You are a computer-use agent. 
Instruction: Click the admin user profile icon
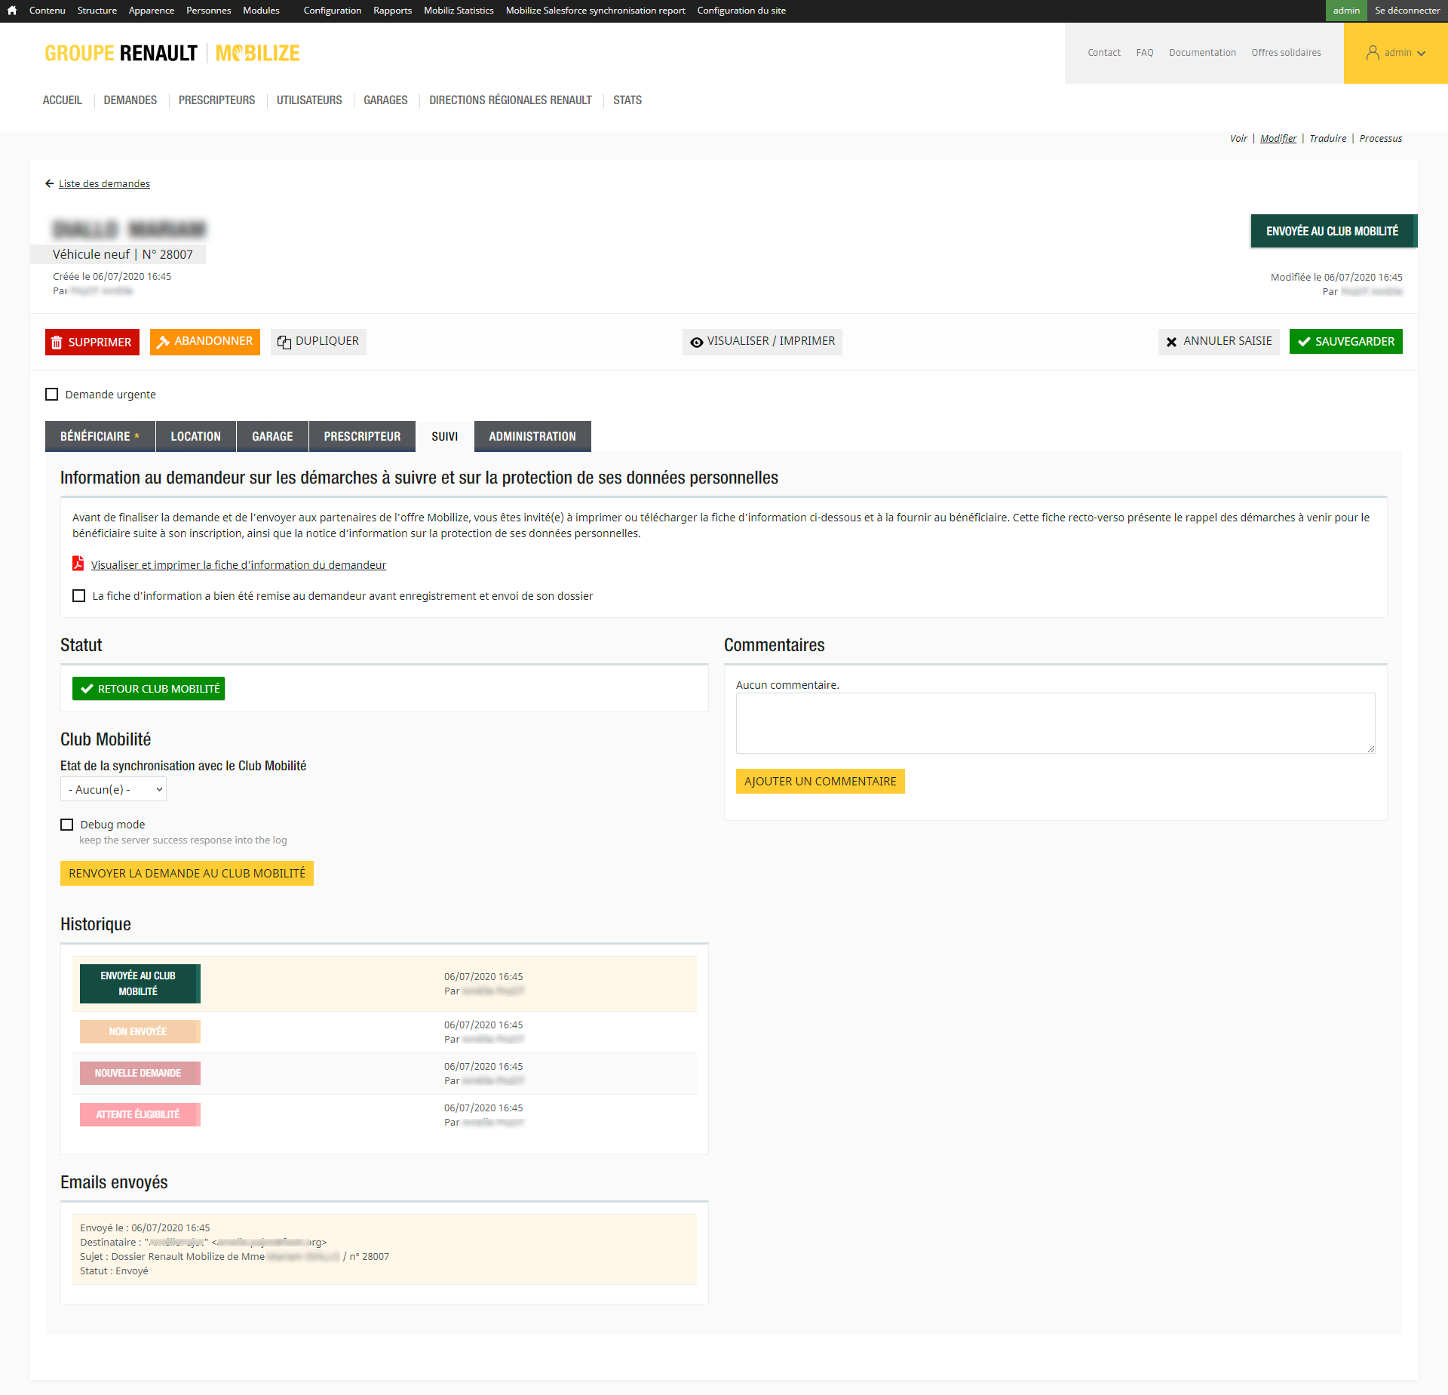click(x=1373, y=53)
